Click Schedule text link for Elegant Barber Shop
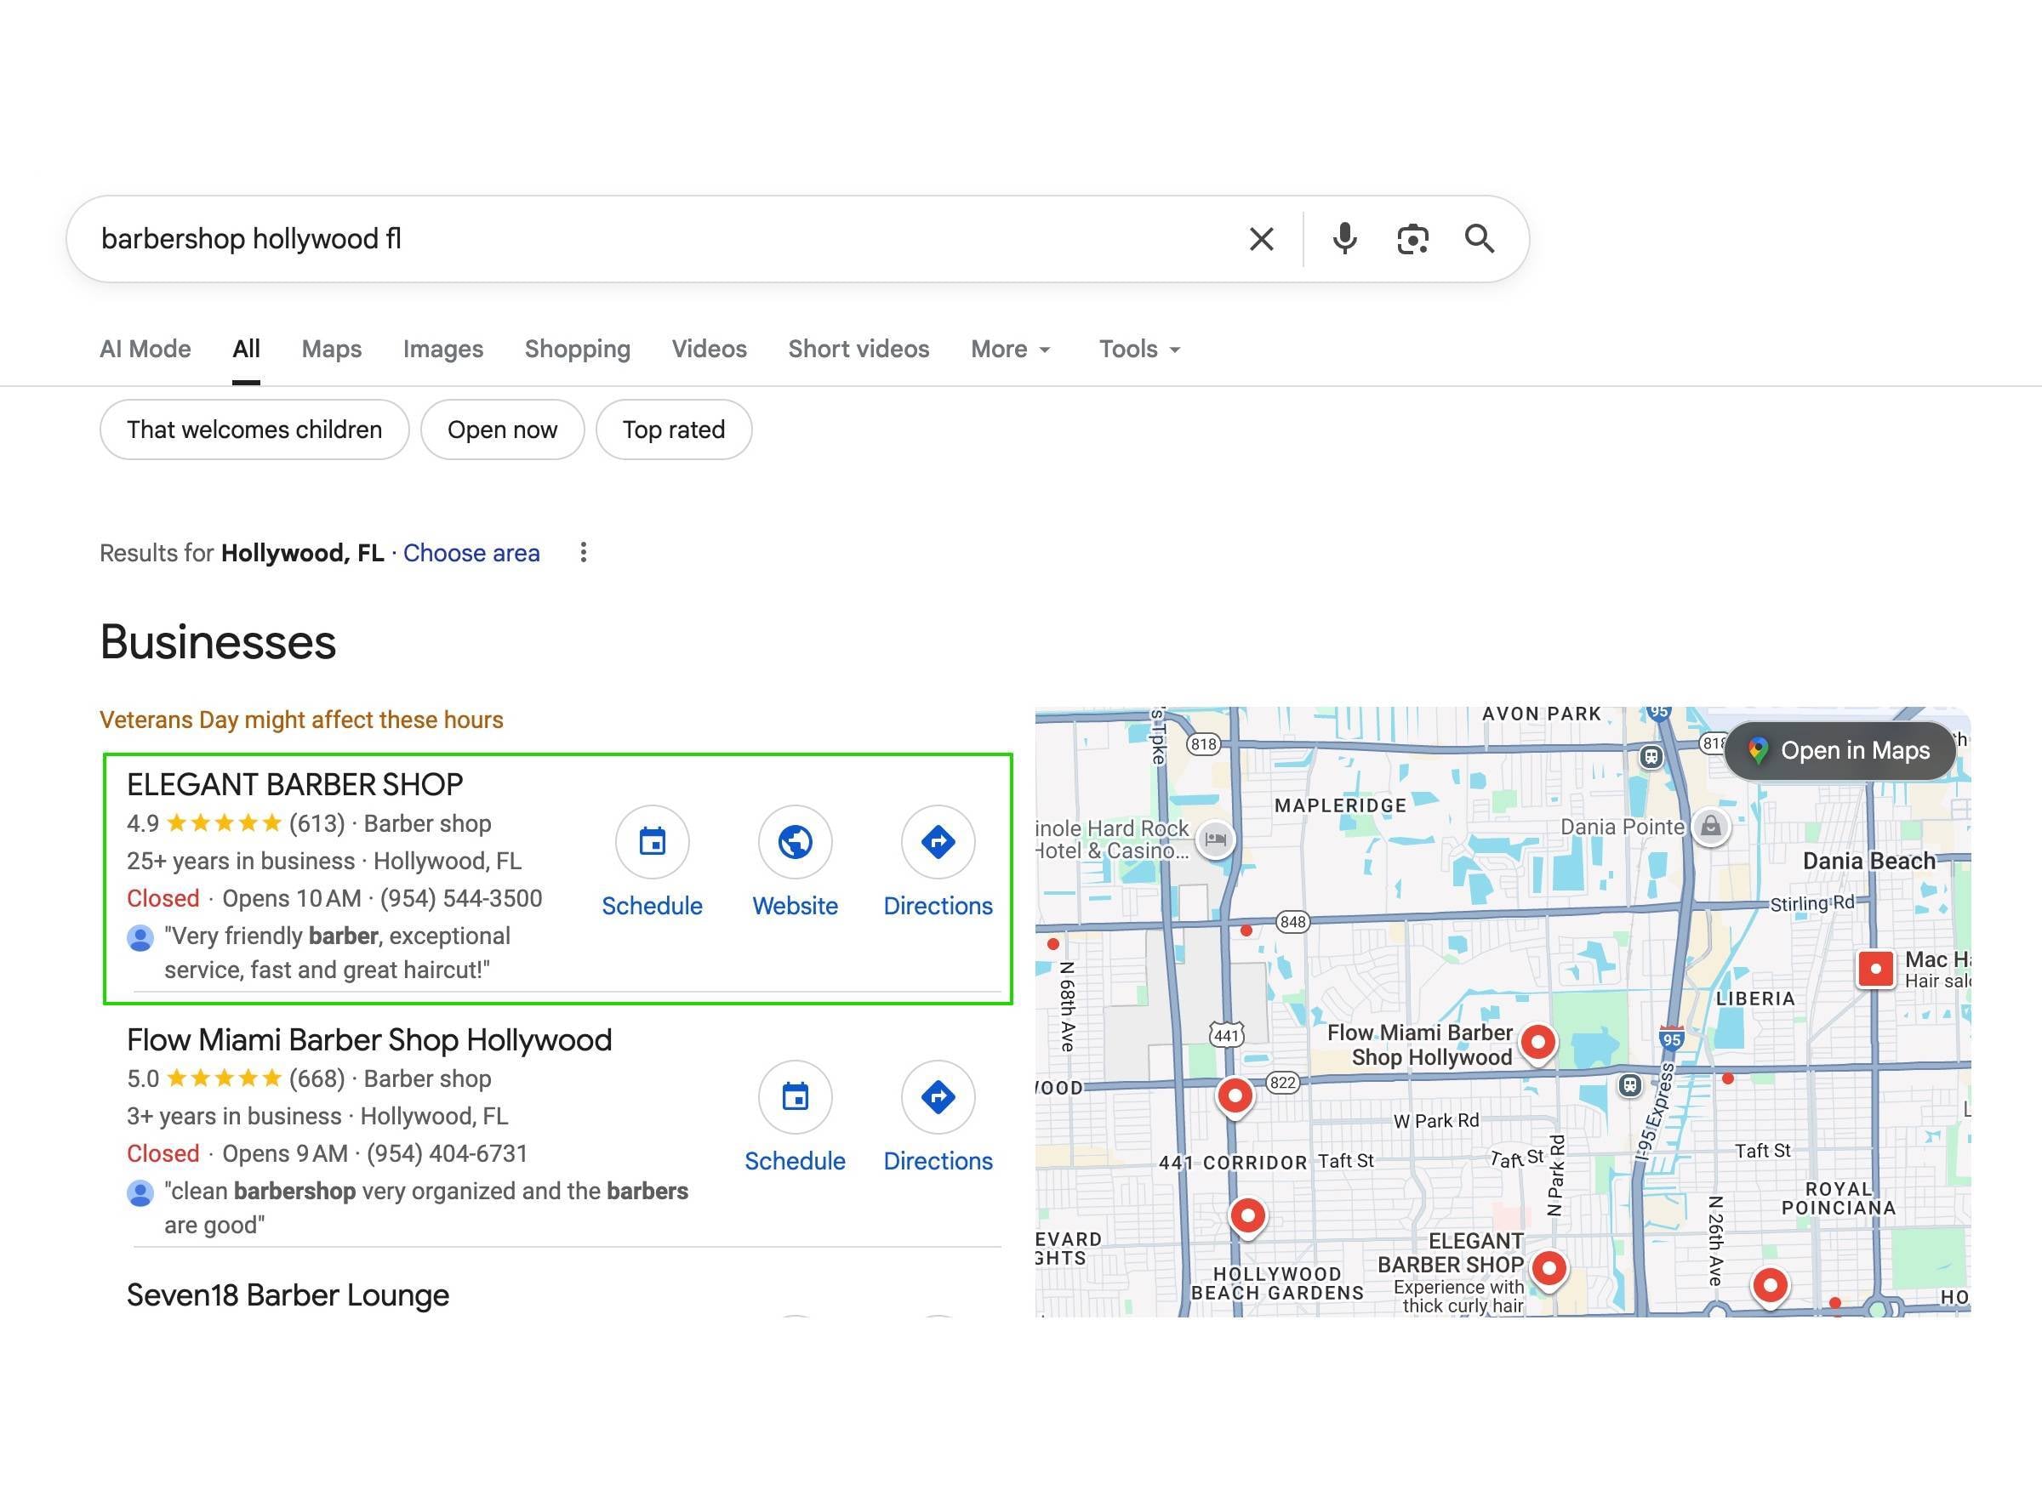The height and width of the screenshot is (1485, 2042). (x=652, y=907)
